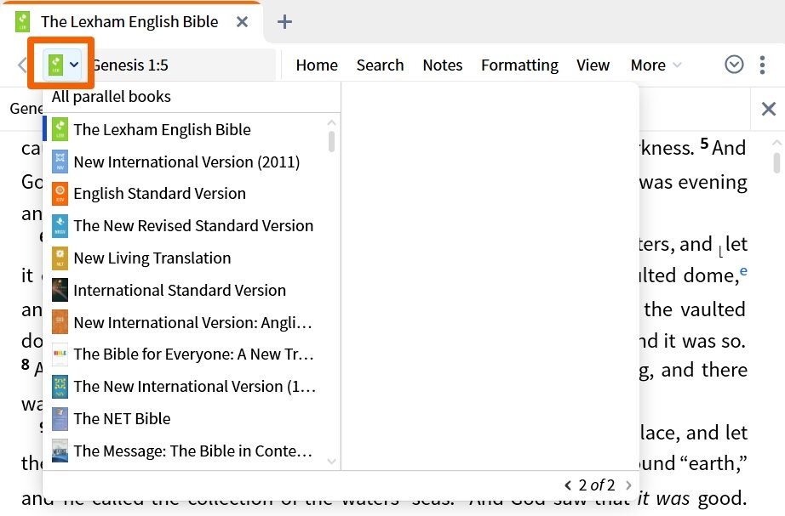This screenshot has height=516, width=785.
Task: Click the Lexham English Bible cover icon
Action: coord(60,129)
